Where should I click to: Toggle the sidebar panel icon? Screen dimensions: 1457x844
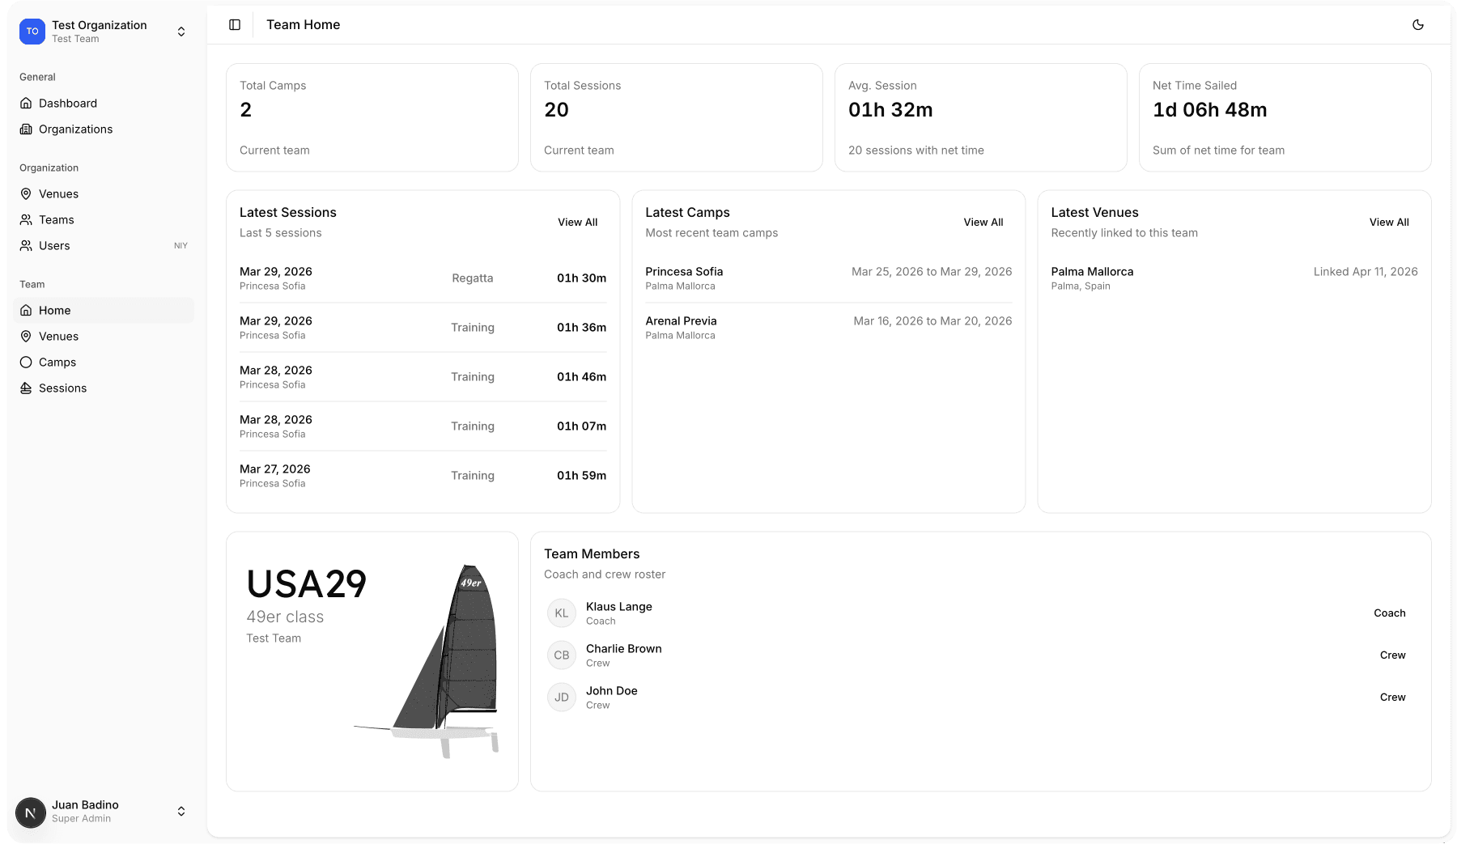(235, 25)
